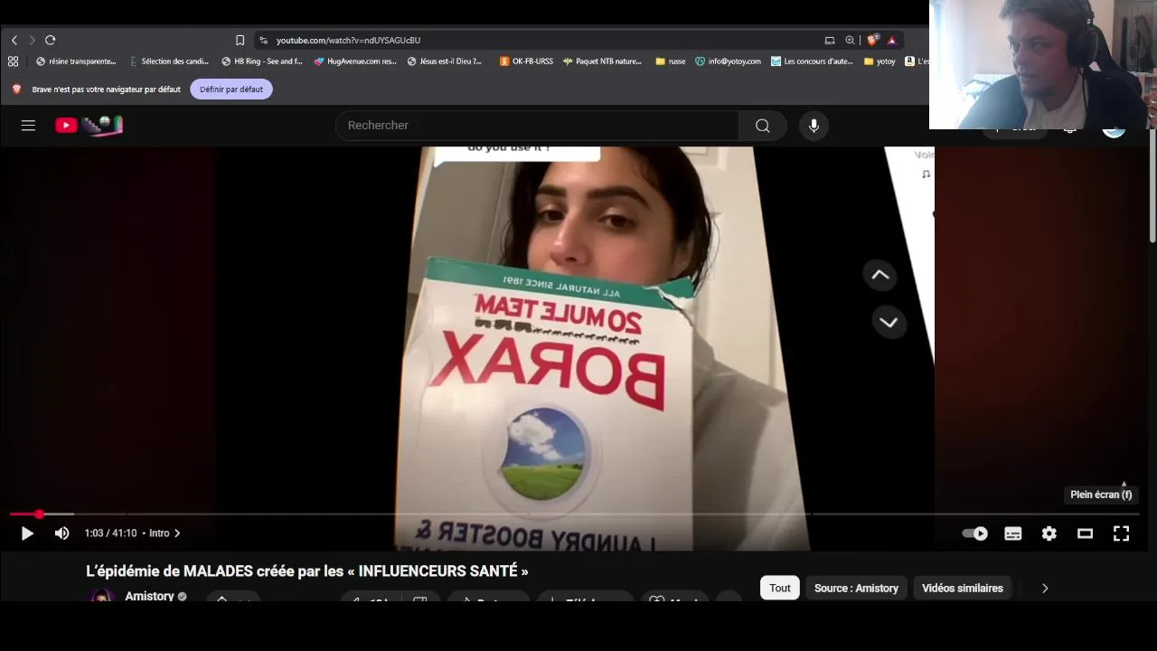1157x651 pixels.
Task: Open HB Ring - See and f... bookmark
Action: click(x=262, y=61)
